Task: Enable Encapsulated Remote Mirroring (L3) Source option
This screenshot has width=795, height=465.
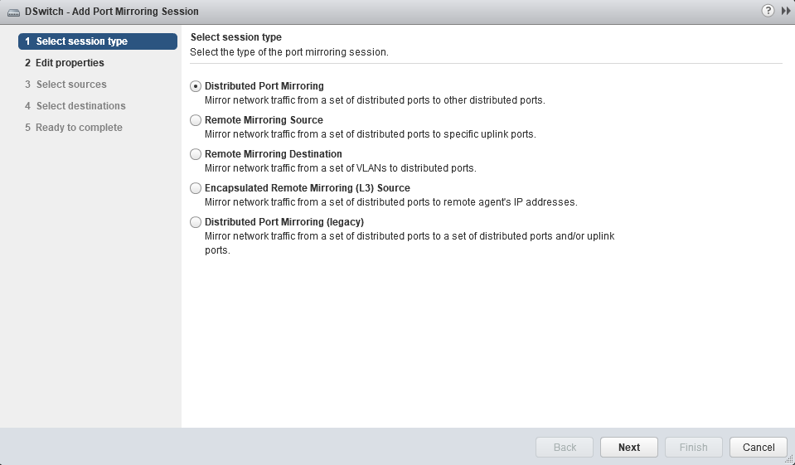Action: 196,188
